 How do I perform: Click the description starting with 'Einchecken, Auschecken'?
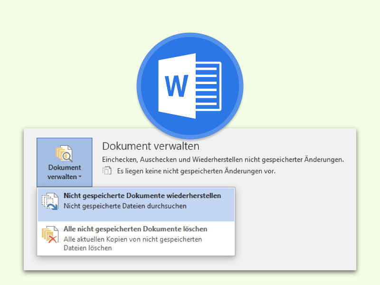coord(223,160)
